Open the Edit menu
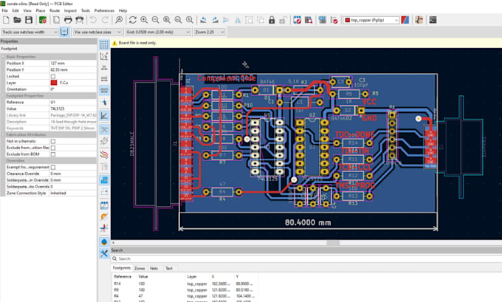 16,10
